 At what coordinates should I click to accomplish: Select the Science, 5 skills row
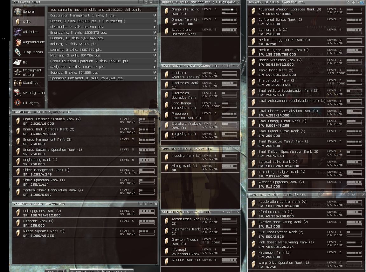[100, 72]
